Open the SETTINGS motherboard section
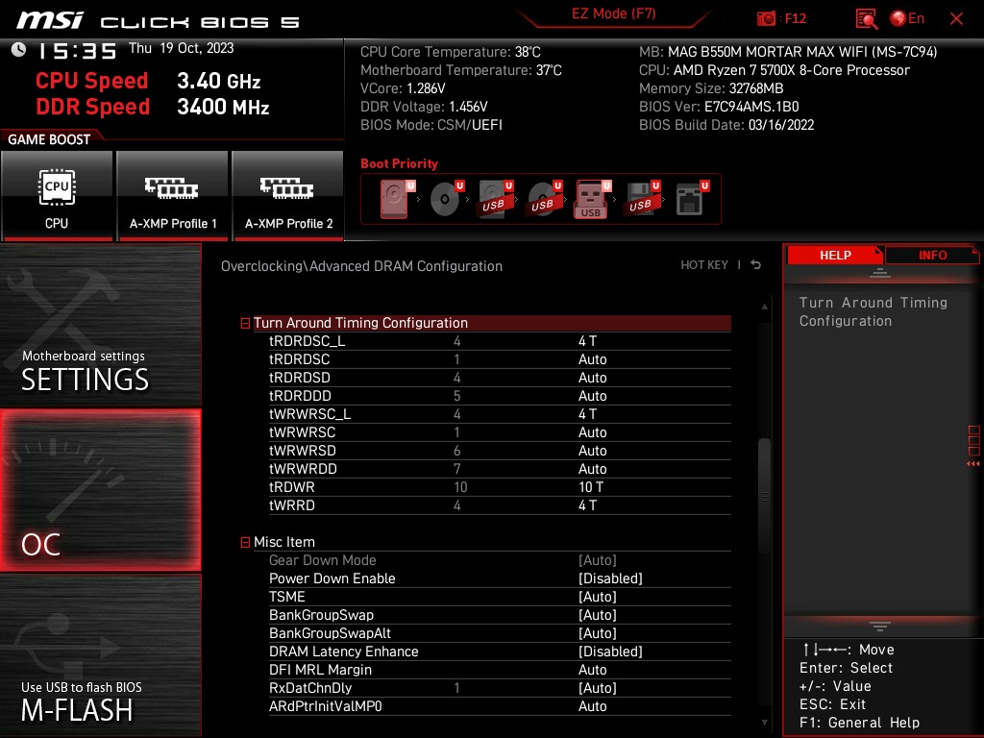 (x=100, y=325)
